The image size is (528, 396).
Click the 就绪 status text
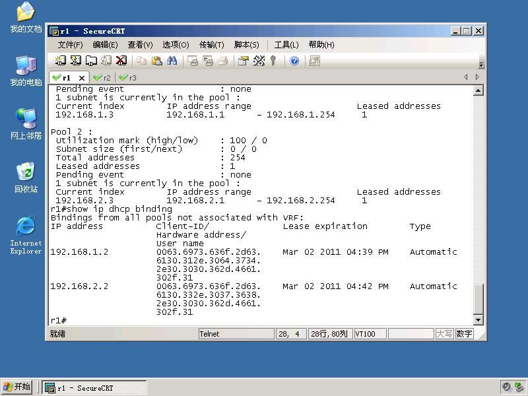pos(57,334)
